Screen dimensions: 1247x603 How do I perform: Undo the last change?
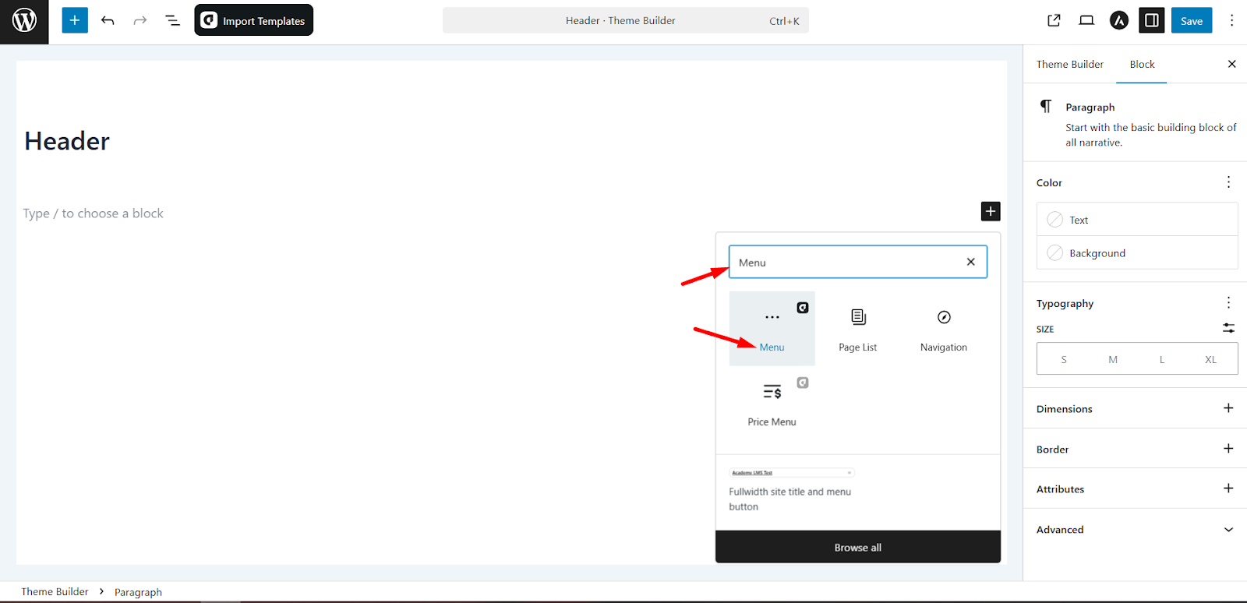pyautogui.click(x=108, y=21)
